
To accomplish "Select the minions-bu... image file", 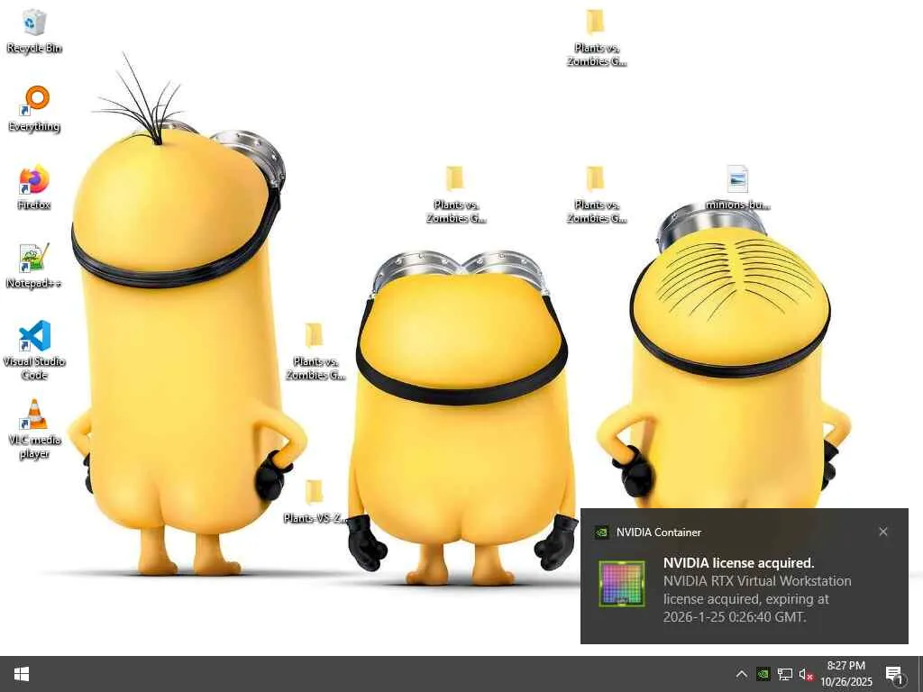I will pos(737,188).
